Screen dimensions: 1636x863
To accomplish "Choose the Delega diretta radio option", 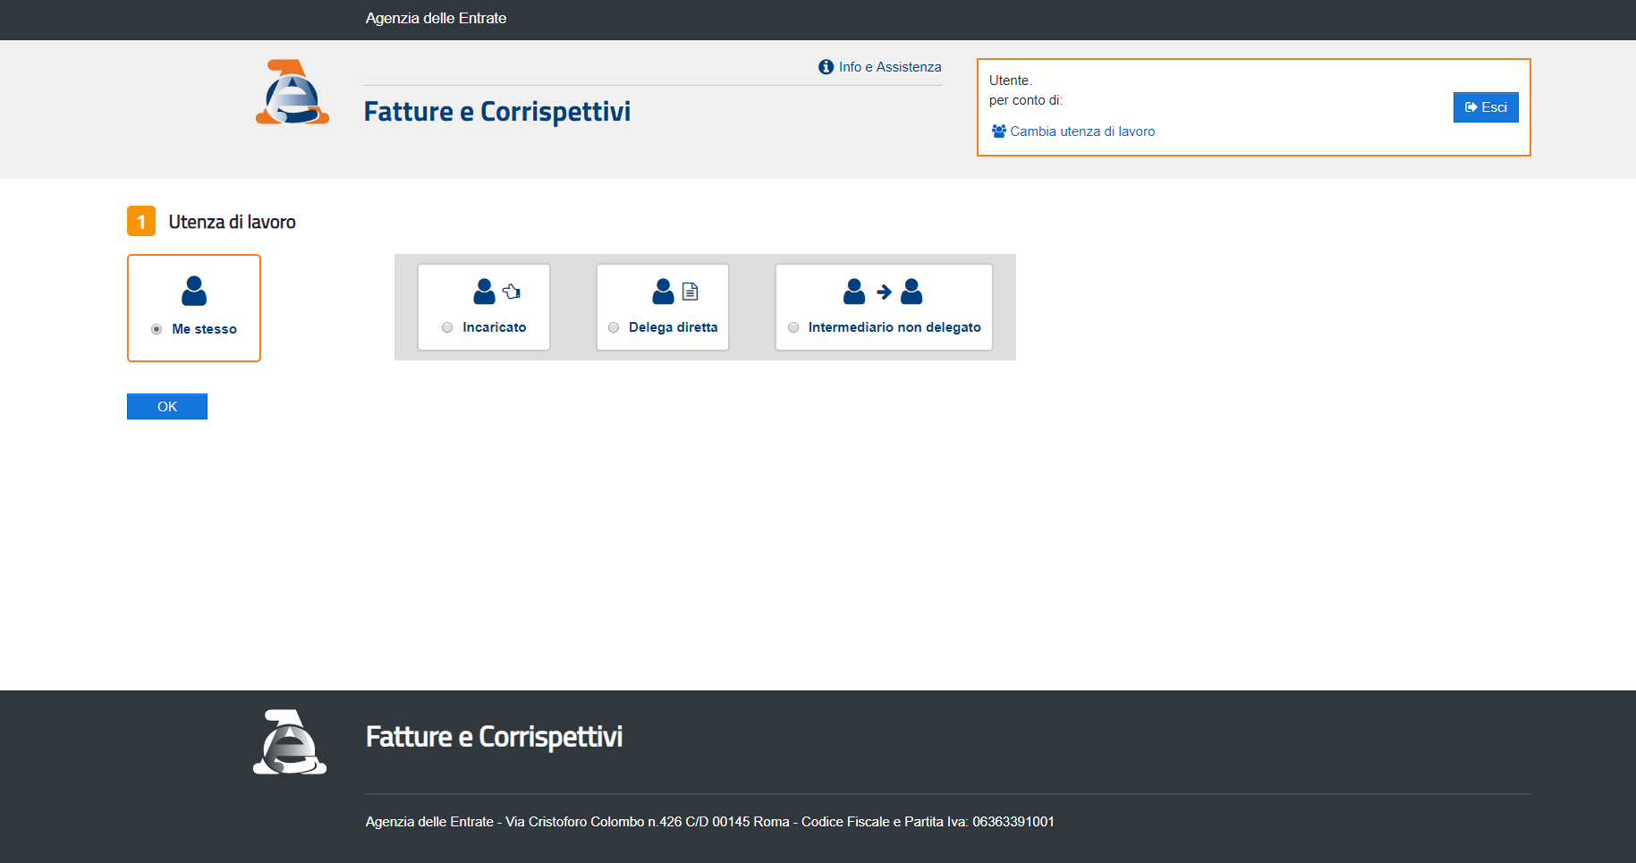I will click(614, 327).
